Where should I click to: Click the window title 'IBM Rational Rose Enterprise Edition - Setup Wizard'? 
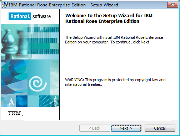coord(63,5)
